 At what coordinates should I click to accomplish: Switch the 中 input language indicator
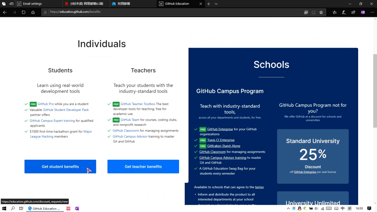tap(343, 209)
